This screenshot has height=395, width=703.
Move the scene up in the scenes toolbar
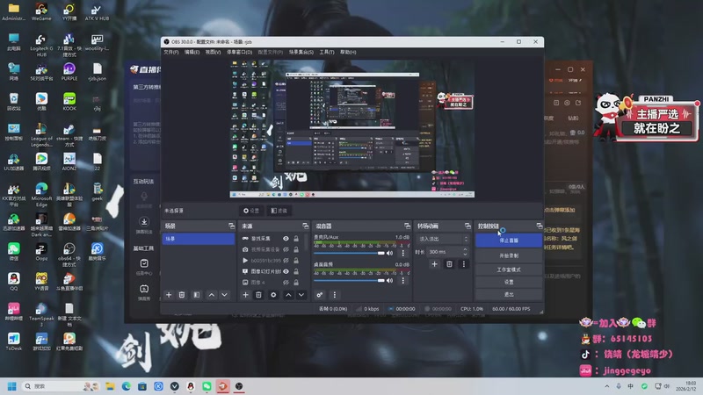coord(211,295)
